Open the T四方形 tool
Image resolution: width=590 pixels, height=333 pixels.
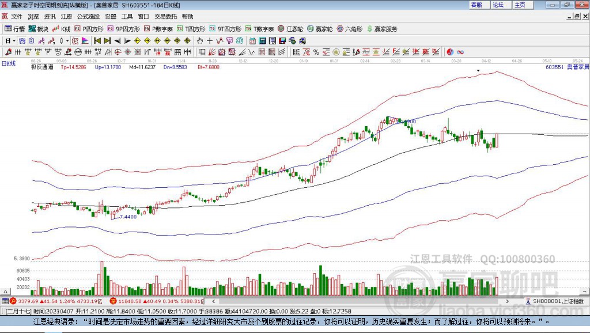coord(191,29)
